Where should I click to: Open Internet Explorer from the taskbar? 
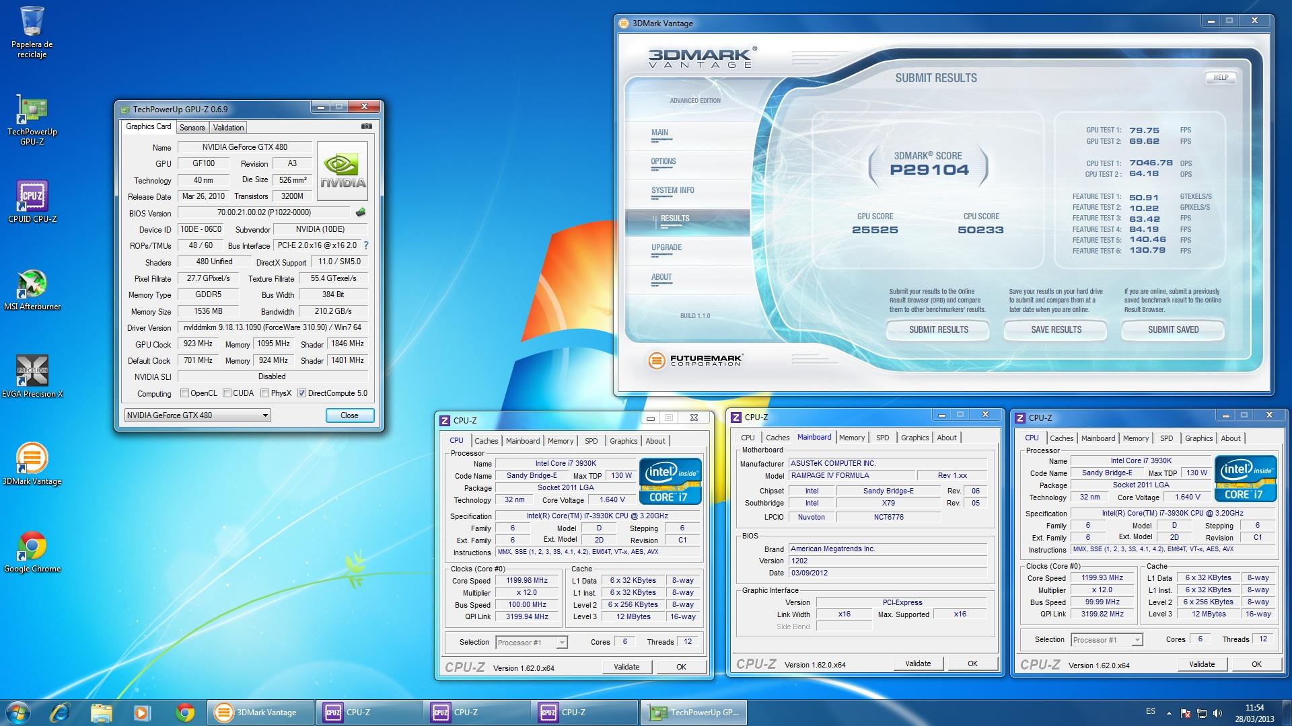pos(60,713)
